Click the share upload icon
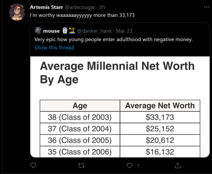The height and width of the screenshot is (174, 212). (178, 165)
